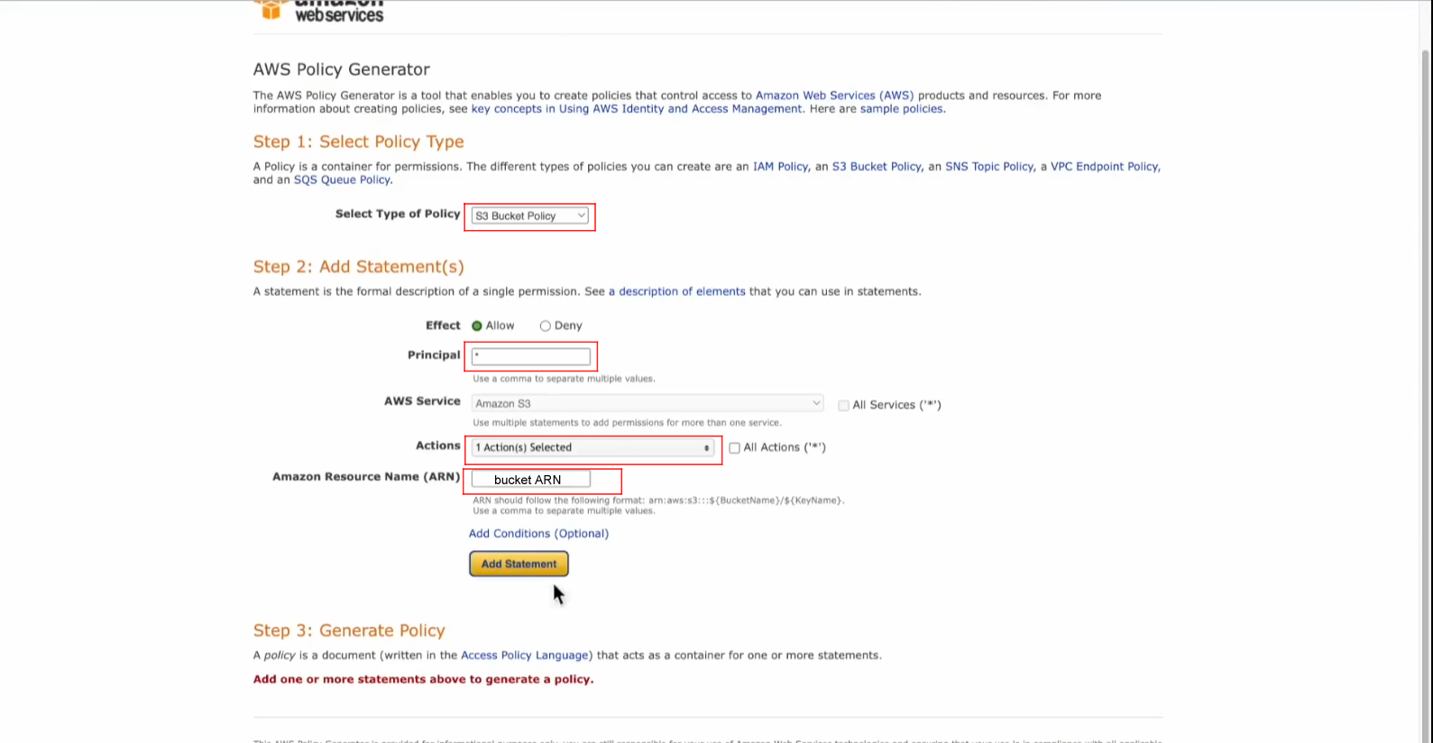Open the SNS Topic Policy link
The height and width of the screenshot is (743, 1433).
point(989,167)
